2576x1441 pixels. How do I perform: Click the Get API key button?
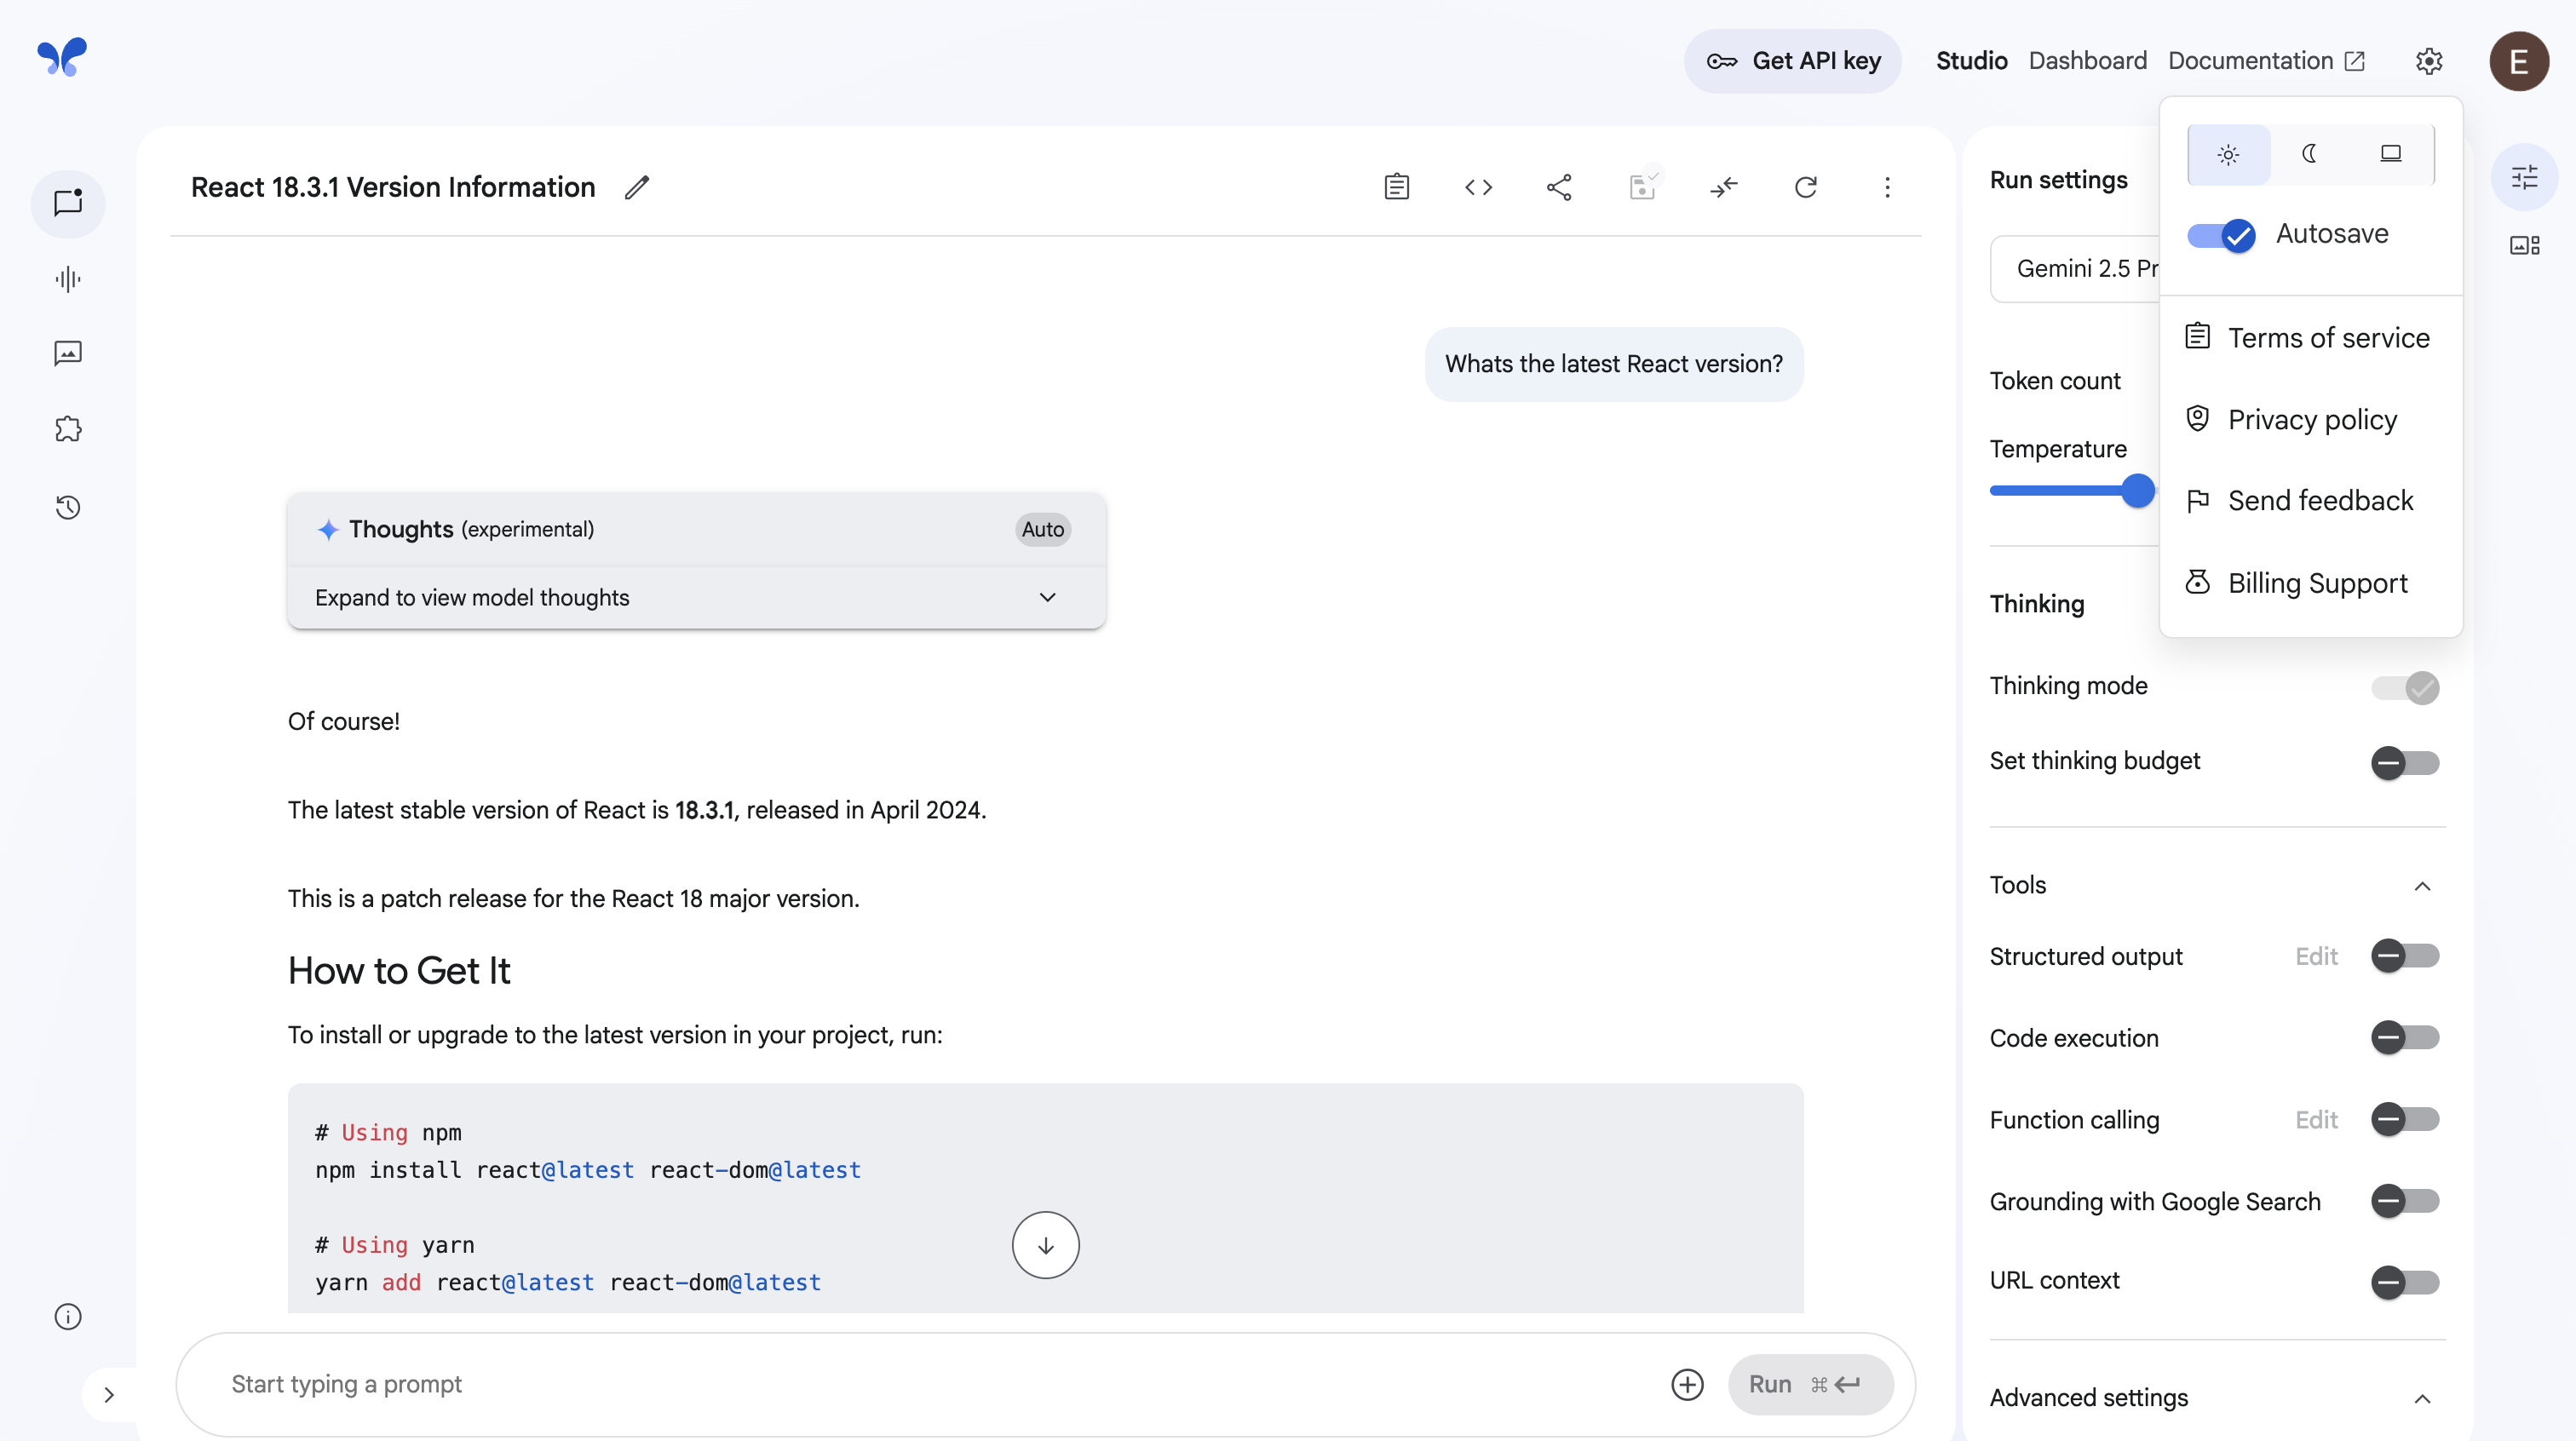tap(1792, 61)
